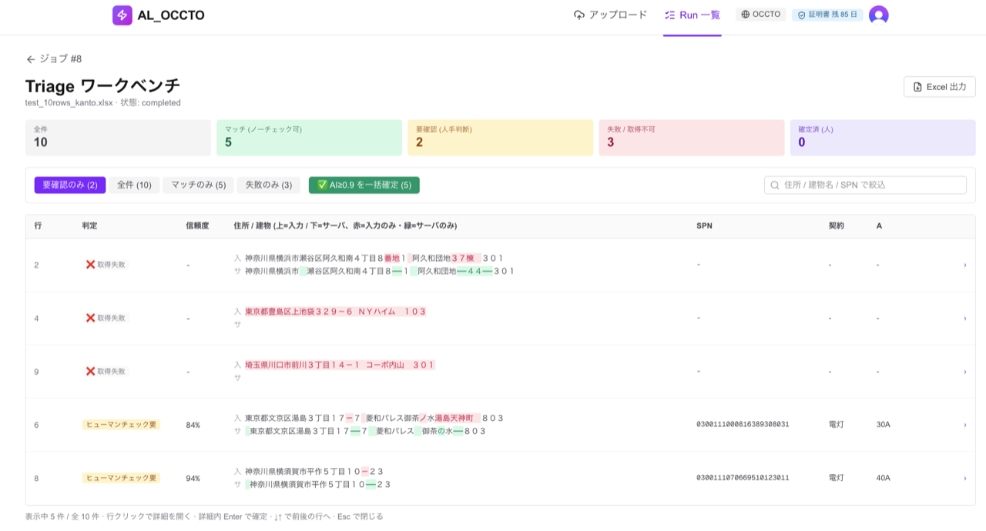Click the 信頼度 column header
986x531 pixels.
pos(197,225)
